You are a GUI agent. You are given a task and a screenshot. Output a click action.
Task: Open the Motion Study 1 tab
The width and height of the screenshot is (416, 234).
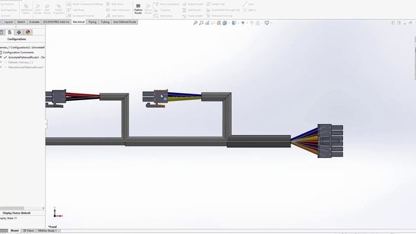(47, 231)
